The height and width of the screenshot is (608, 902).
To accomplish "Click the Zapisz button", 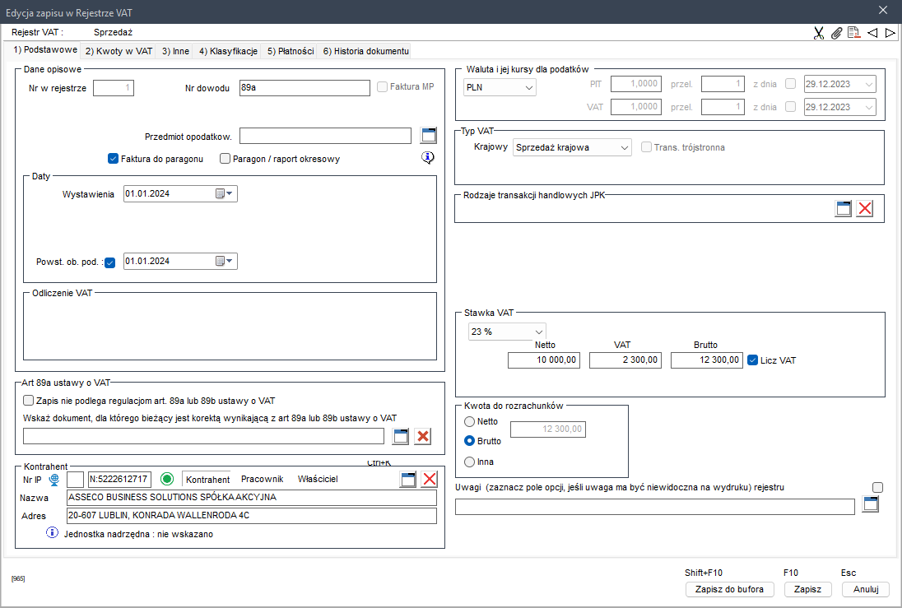I will point(807,589).
